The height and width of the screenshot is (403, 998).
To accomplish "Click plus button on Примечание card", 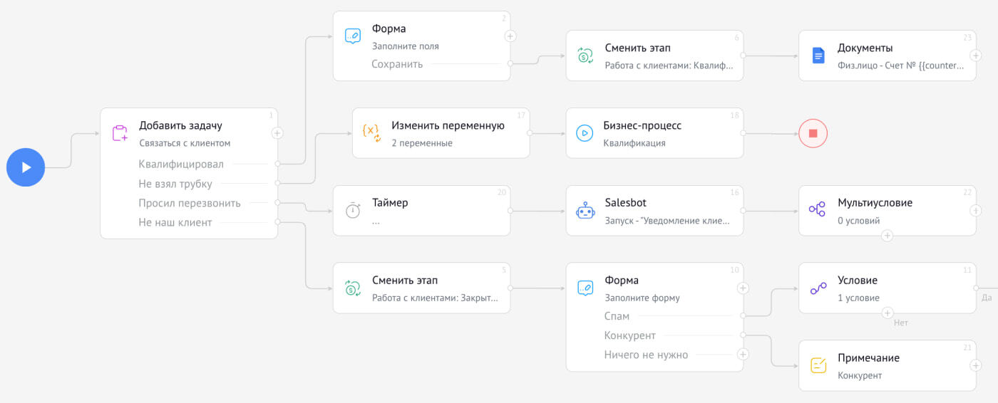I will tap(976, 365).
